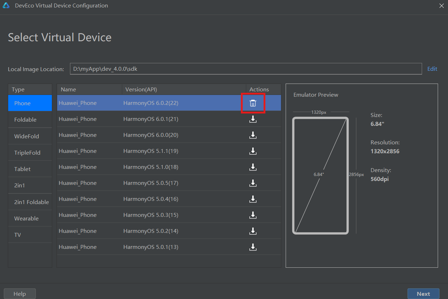Select the HarmonyOS 5.0.1(13) version cell
Viewport: 448px width, 299px height.
pos(151,247)
